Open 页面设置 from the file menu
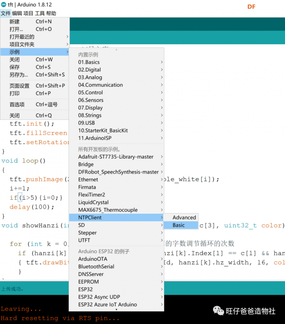Screen dimensions: 285x324 click(35, 86)
